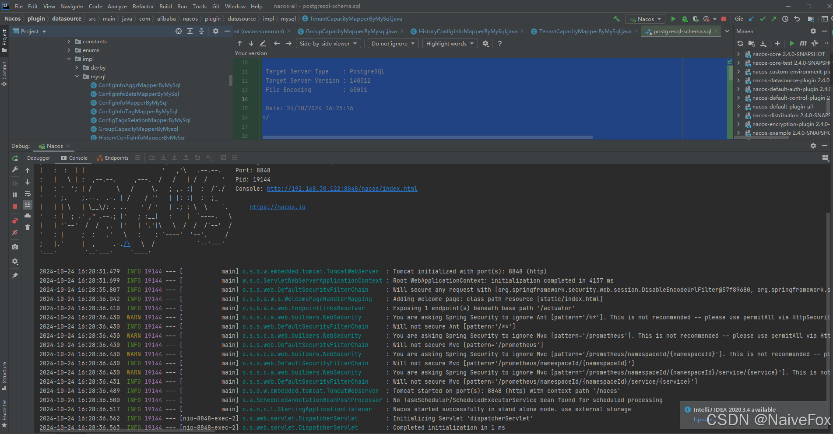
Task: Take a thread dump with camera icon
Action: coord(14,247)
